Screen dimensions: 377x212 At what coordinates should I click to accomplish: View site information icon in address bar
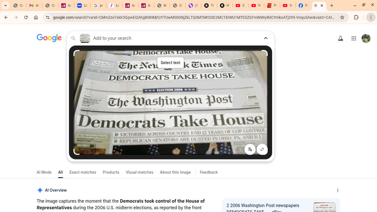[x=48, y=17]
